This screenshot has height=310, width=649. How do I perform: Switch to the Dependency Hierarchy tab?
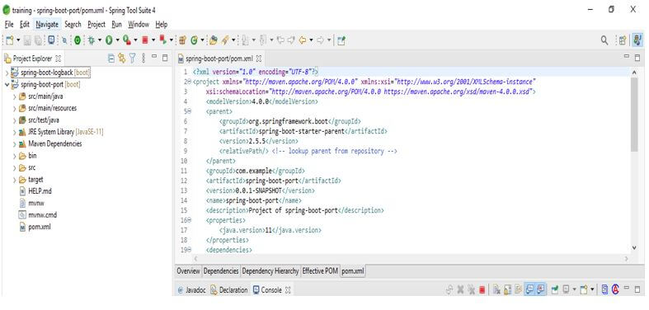[270, 271]
